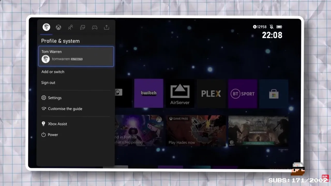Select Sign out in the guide
The width and height of the screenshot is (331, 186).
pos(48,83)
